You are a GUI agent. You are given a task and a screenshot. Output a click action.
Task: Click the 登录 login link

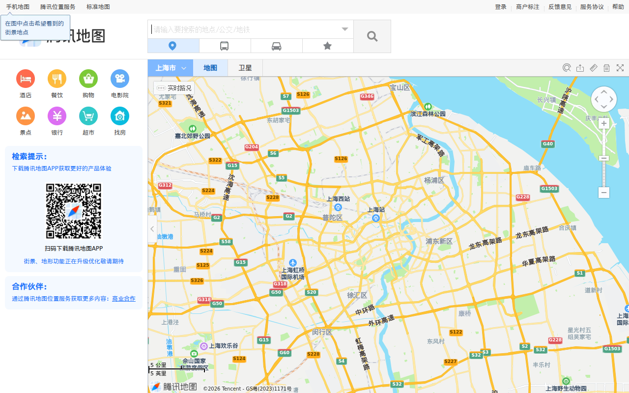point(500,6)
